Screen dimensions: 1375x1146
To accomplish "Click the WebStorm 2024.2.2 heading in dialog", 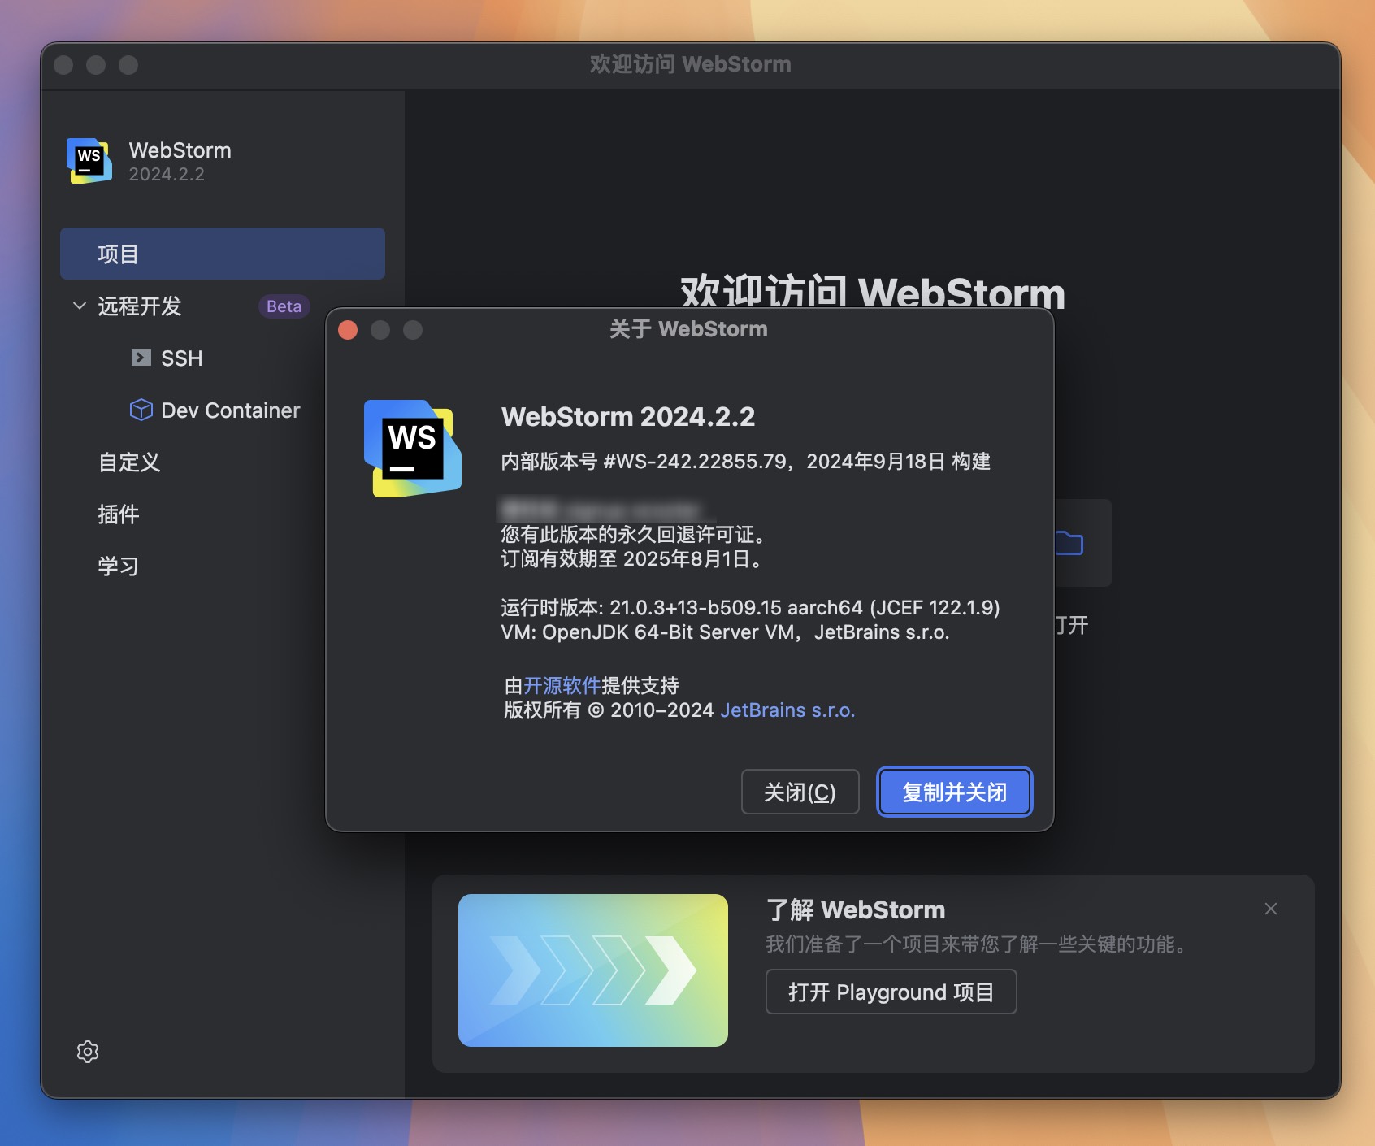I will pyautogui.click(x=628, y=416).
